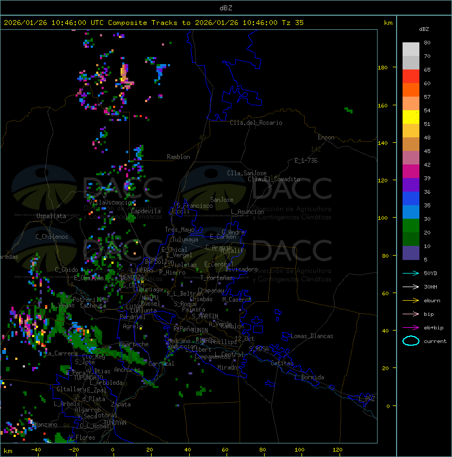Viewport: 452px width, 457px height.
Task: Select the light gray 70-80 dBZ swatch
Action: click(x=411, y=49)
